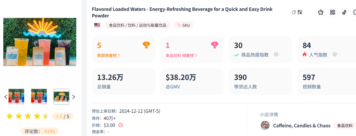Click help icon beside 人气指数
Image resolution: width=356 pixels, height=136 pixels.
[x=335, y=55]
